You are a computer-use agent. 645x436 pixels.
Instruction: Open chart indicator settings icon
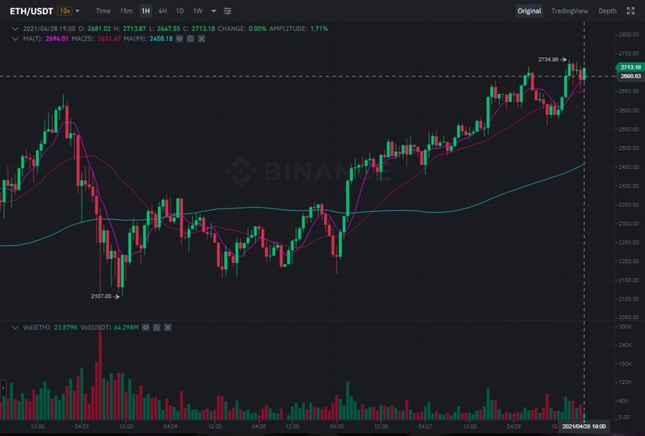point(228,11)
